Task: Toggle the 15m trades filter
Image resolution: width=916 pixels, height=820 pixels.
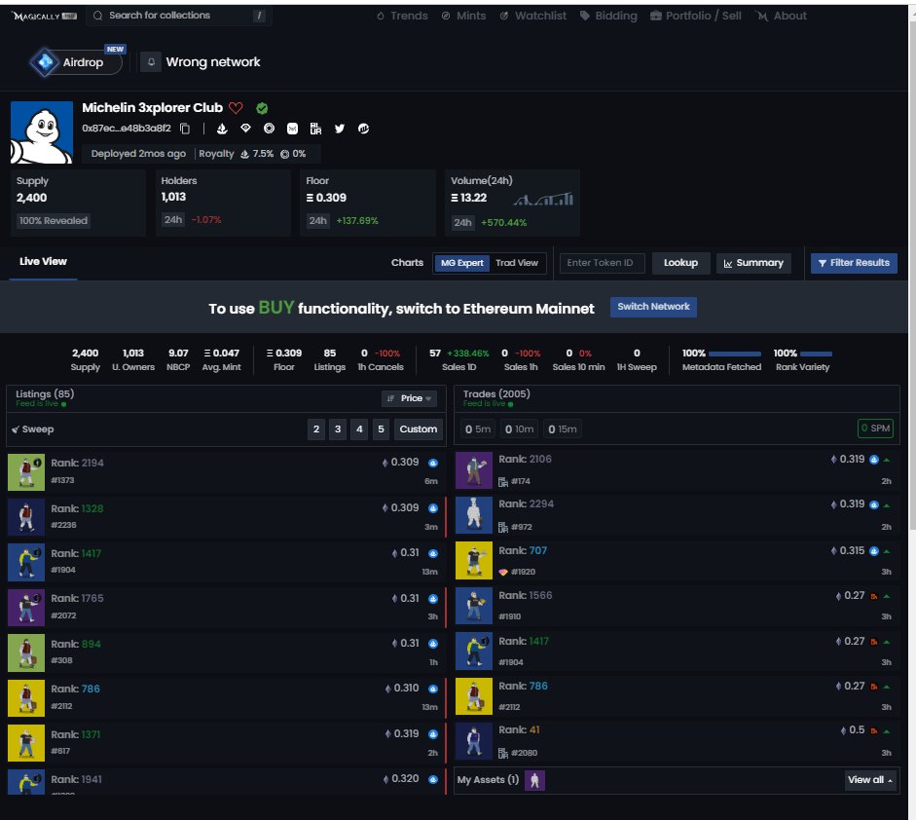Action: (562, 429)
